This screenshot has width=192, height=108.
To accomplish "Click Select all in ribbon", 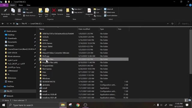I will [x=109, y=9].
